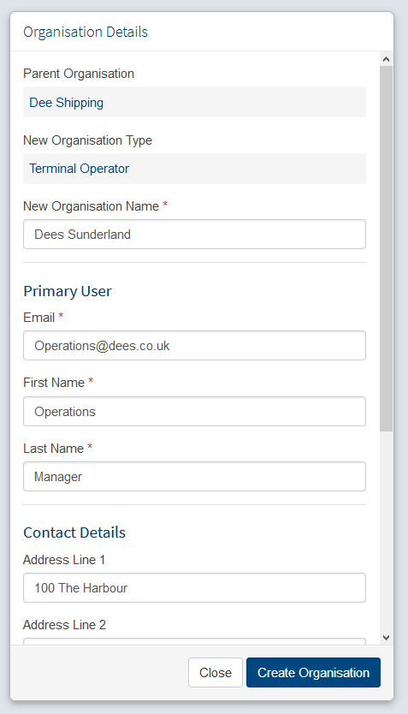Select the Terminal Operator organisation type field
The image size is (408, 714).
pos(194,169)
